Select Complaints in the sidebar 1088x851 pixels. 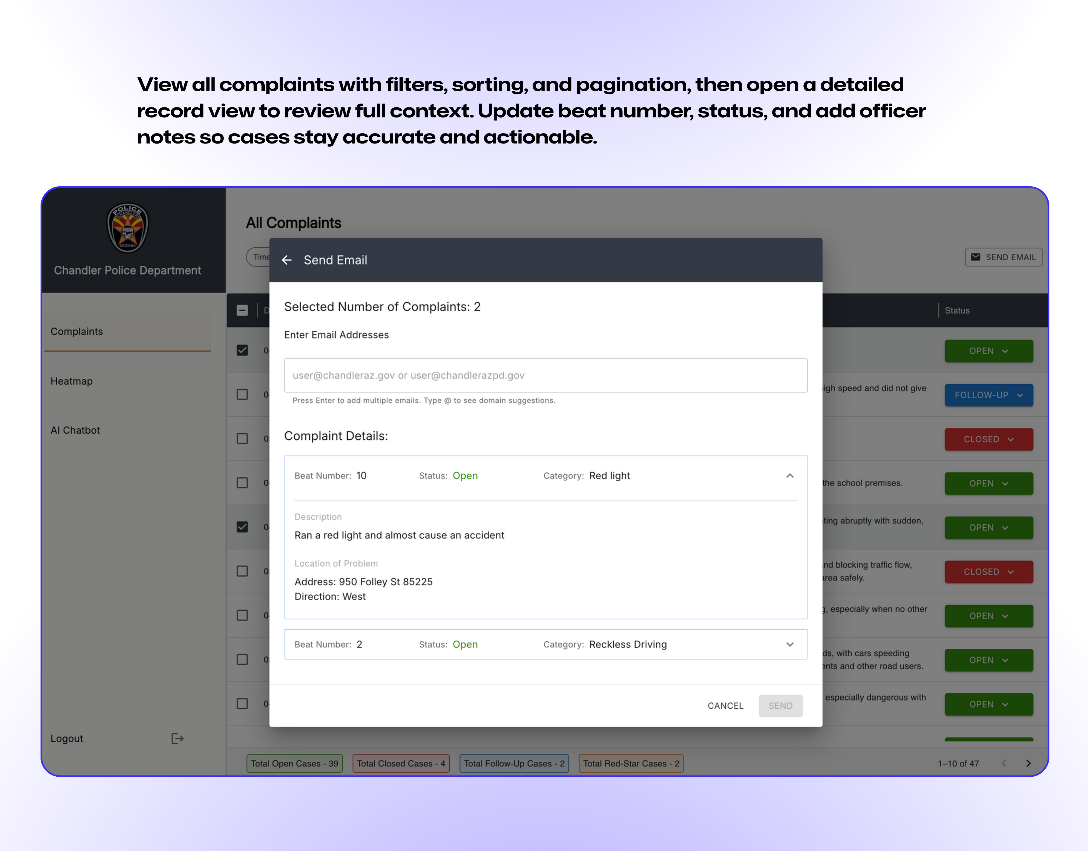77,331
